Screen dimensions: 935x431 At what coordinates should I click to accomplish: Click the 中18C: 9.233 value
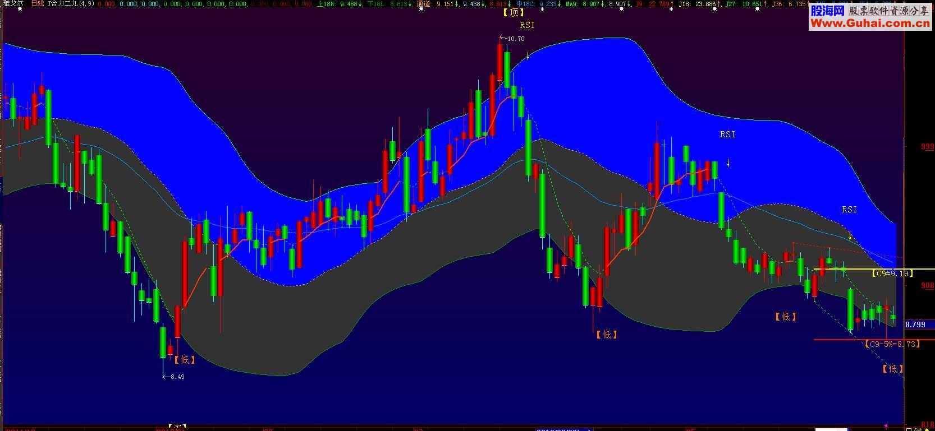(540, 4)
